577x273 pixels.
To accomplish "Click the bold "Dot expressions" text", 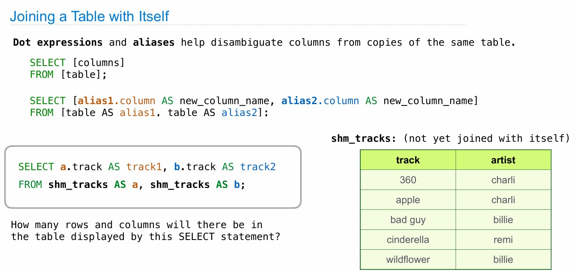I will click(x=57, y=42).
